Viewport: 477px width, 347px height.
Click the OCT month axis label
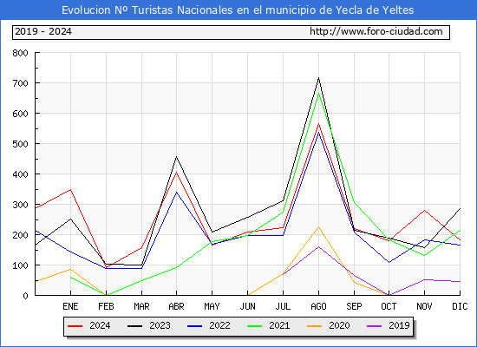pyautogui.click(x=389, y=306)
